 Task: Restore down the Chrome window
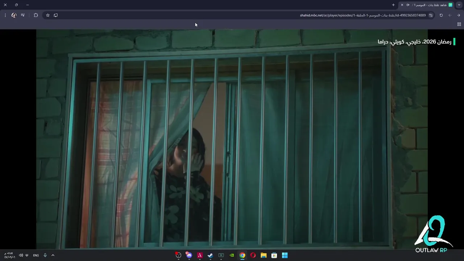[16, 5]
